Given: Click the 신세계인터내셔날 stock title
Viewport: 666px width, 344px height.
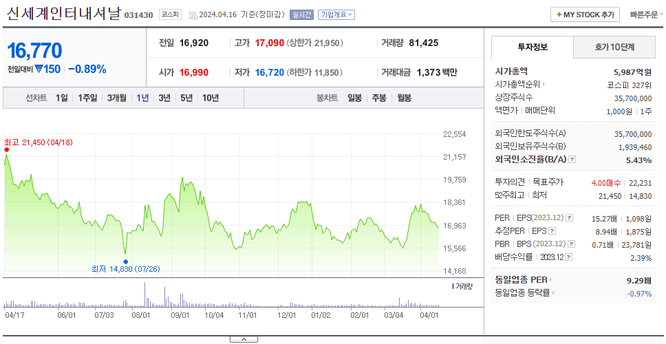Looking at the screenshot, I should 64,13.
